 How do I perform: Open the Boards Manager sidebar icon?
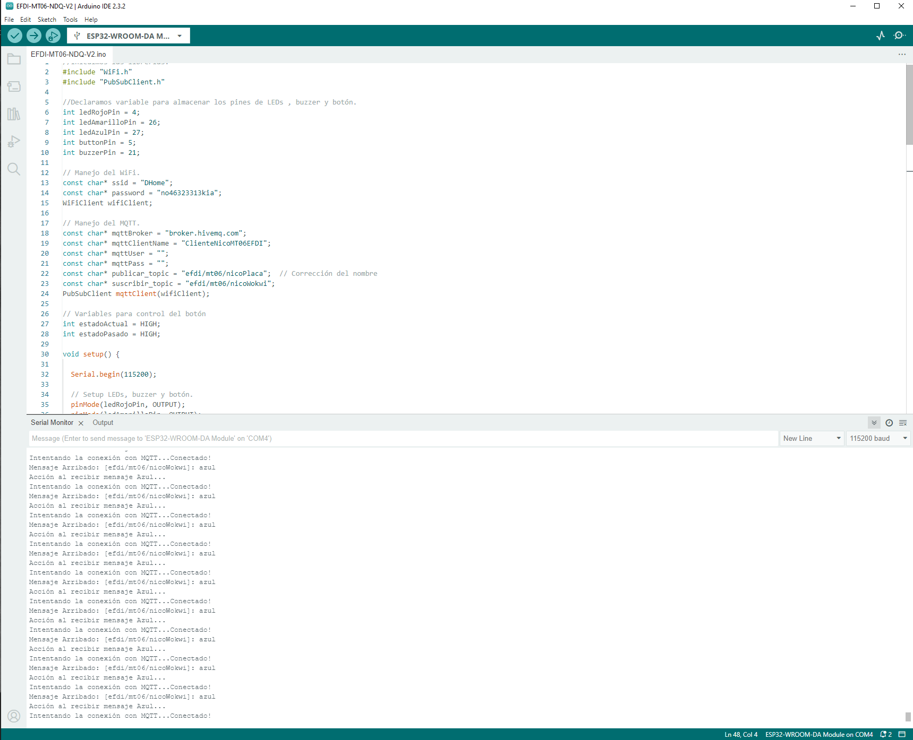14,86
